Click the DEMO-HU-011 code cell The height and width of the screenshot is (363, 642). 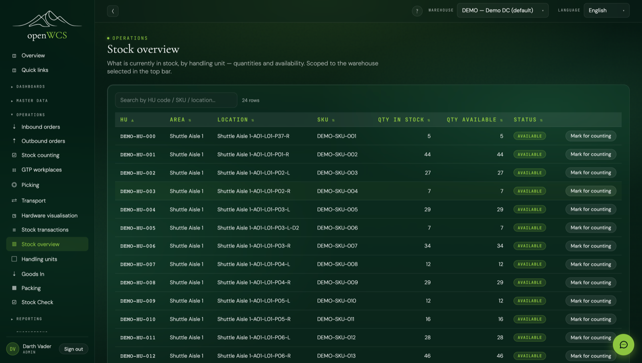click(x=138, y=338)
